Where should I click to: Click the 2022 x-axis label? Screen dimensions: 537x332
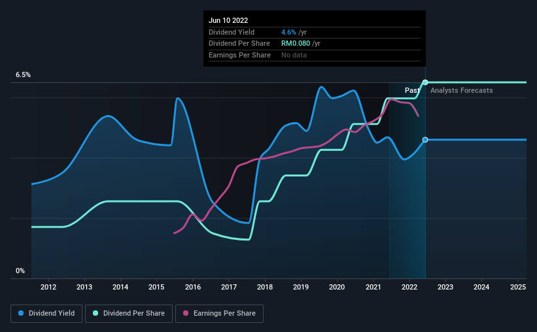click(409, 287)
